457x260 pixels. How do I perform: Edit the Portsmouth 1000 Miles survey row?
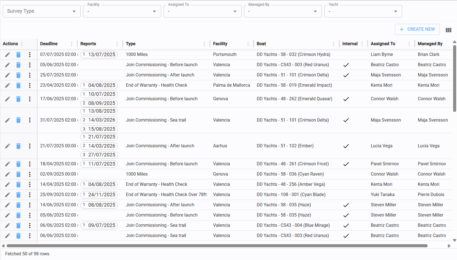tap(7, 55)
